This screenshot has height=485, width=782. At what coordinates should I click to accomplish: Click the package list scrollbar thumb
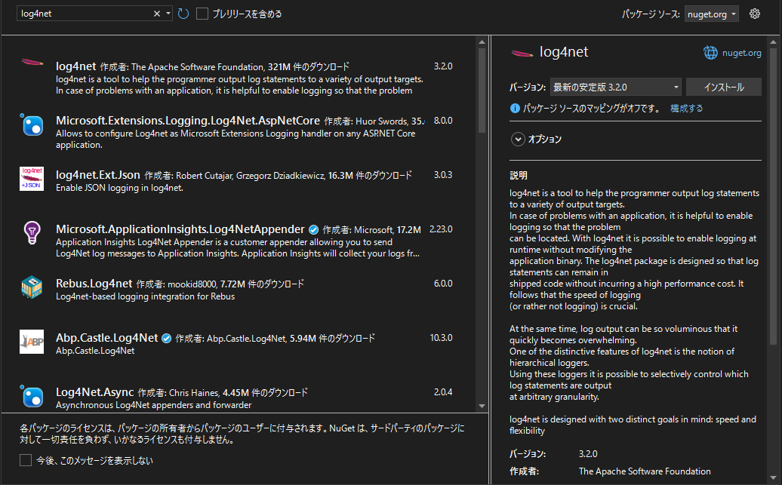(482, 91)
